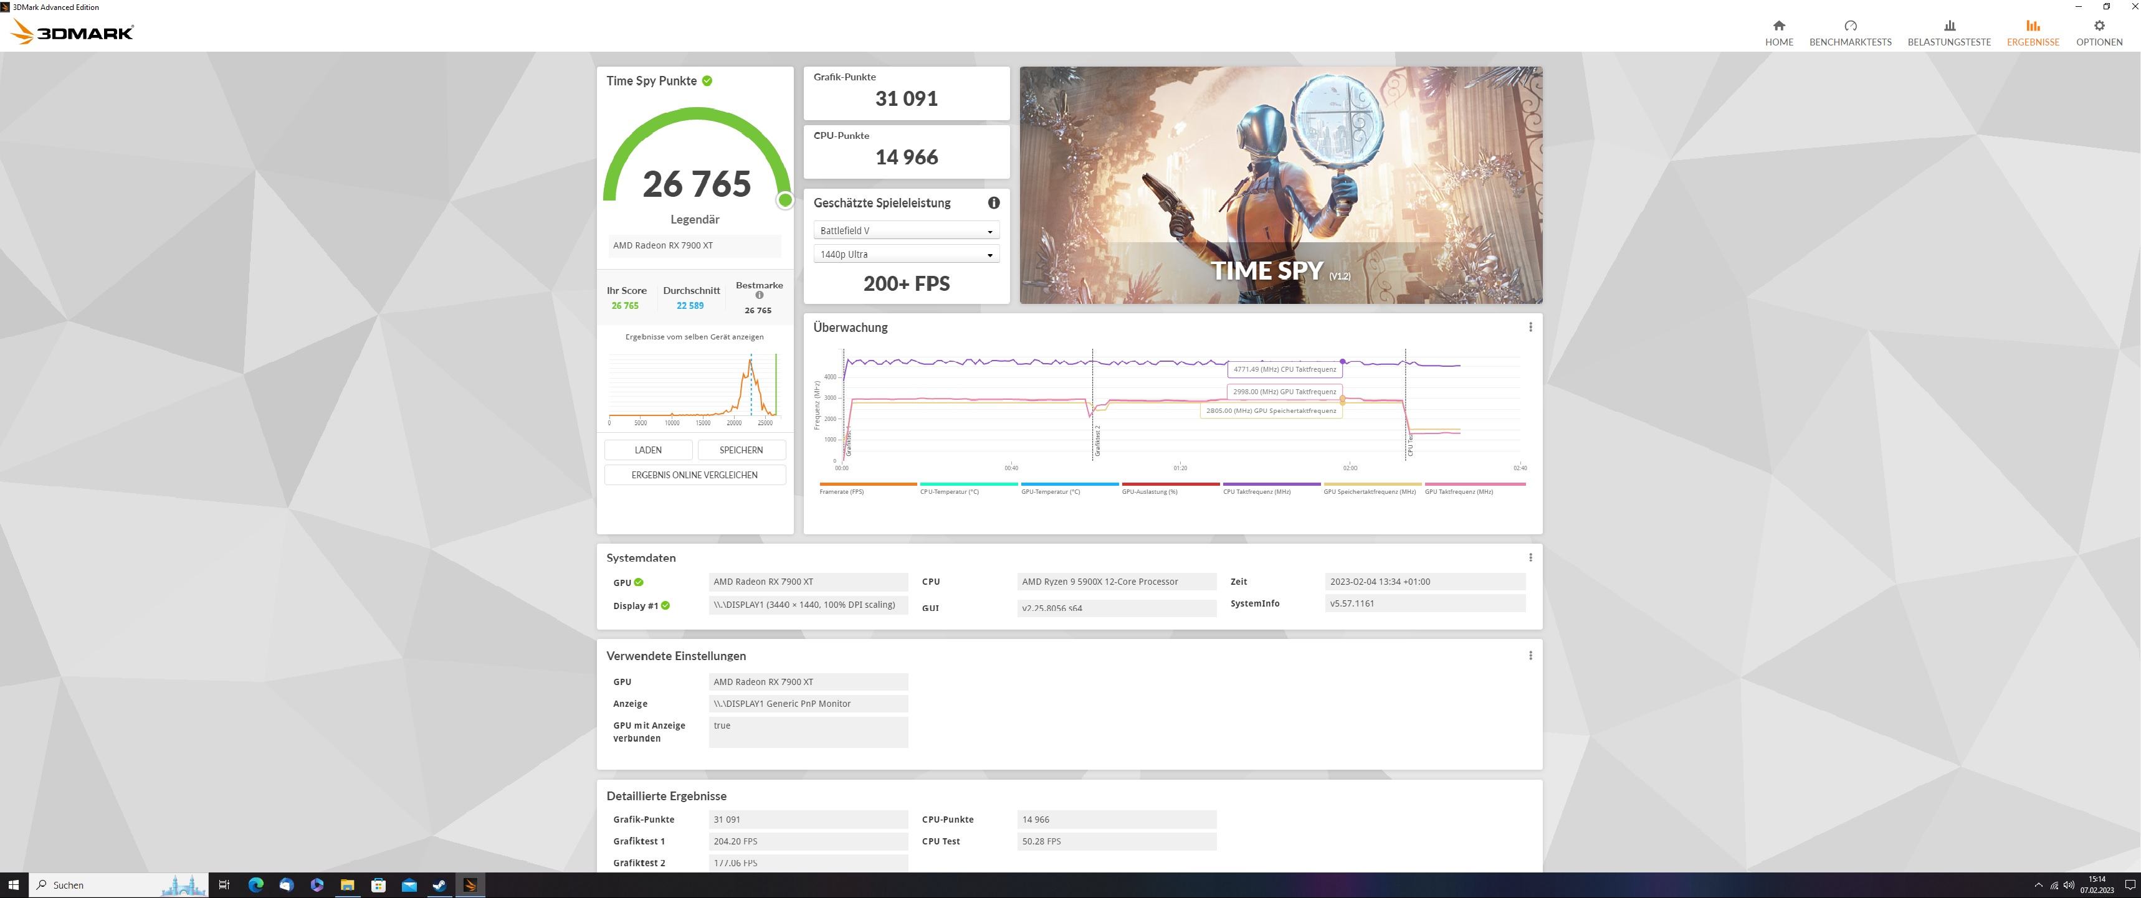This screenshot has height=898, width=2141.
Task: Click the Home icon in navigation
Action: [1778, 26]
